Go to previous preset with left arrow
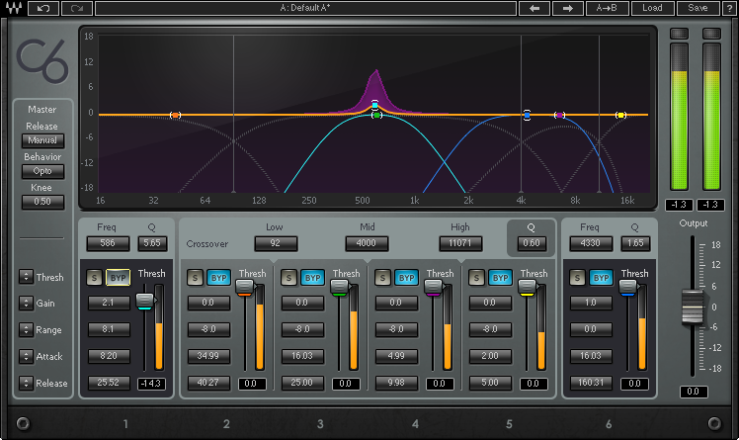 (534, 8)
